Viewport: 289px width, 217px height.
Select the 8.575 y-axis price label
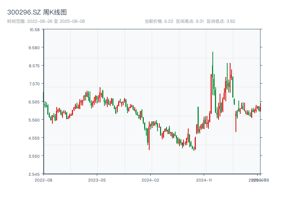pos(35,65)
